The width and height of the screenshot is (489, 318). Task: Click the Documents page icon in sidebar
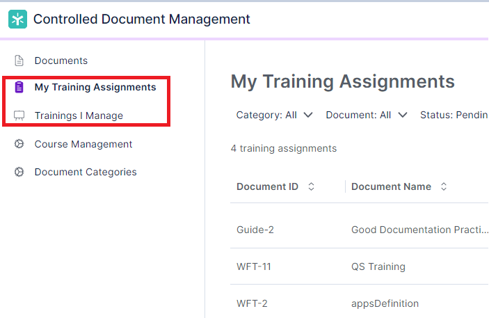pos(19,61)
